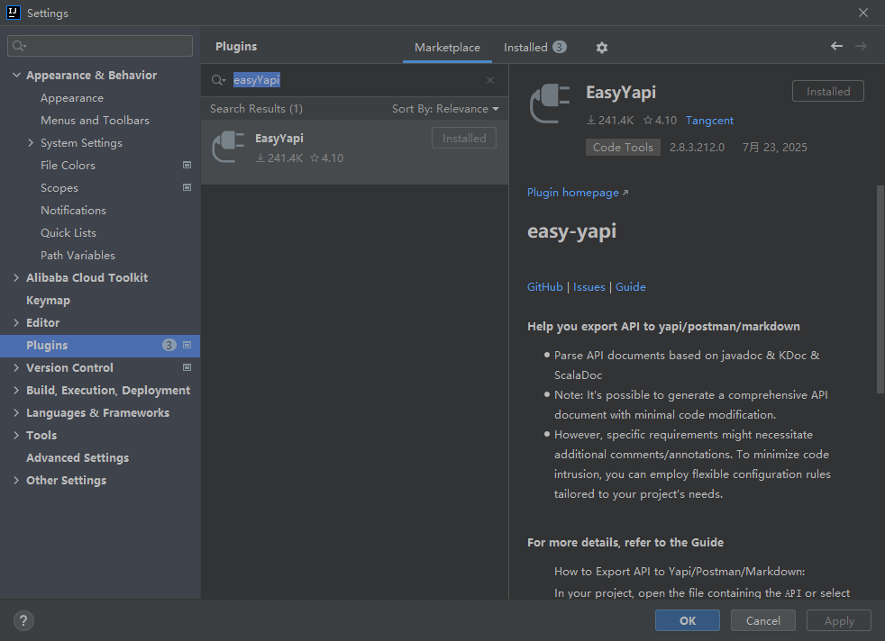
Task: Select the Marketplace tab
Action: pyautogui.click(x=447, y=48)
